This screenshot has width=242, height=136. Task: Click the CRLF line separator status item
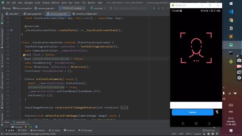tap(181, 134)
